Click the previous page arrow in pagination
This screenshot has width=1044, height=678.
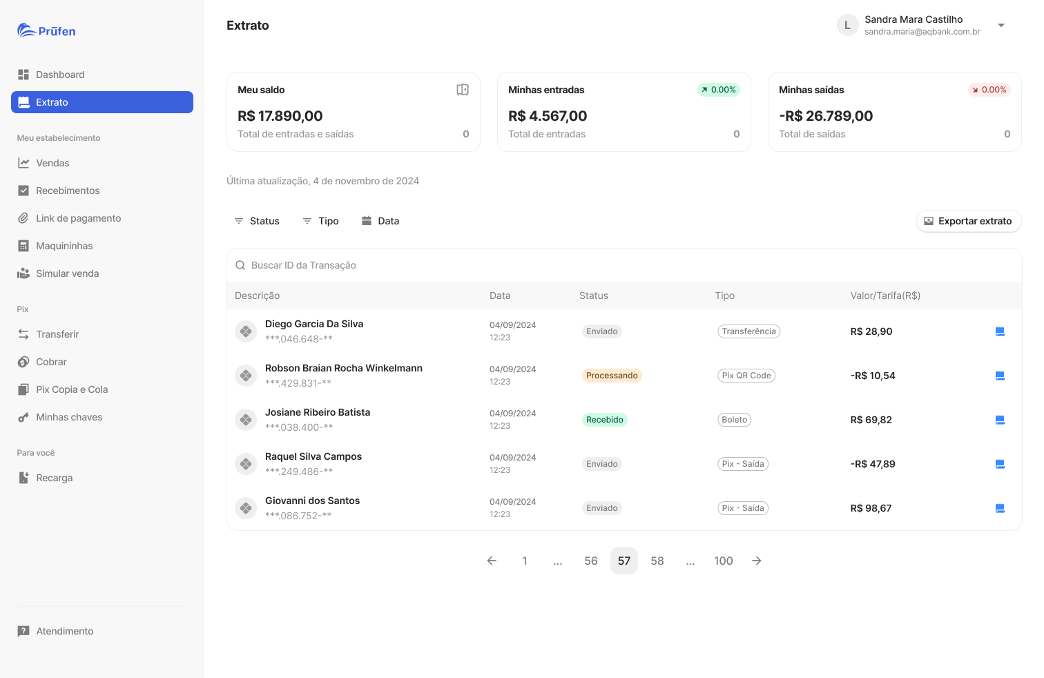click(492, 561)
